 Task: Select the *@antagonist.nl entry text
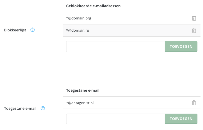[x=80, y=103]
